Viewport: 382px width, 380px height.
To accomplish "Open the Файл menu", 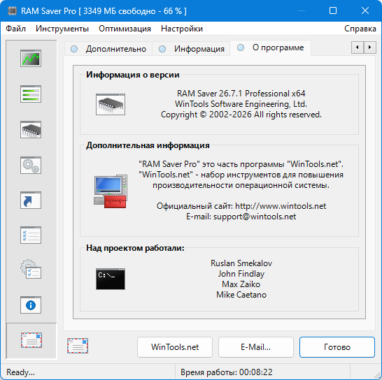I will pos(15,29).
